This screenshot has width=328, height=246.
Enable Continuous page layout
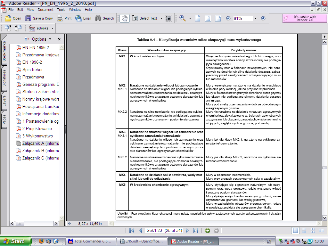click(304, 231)
